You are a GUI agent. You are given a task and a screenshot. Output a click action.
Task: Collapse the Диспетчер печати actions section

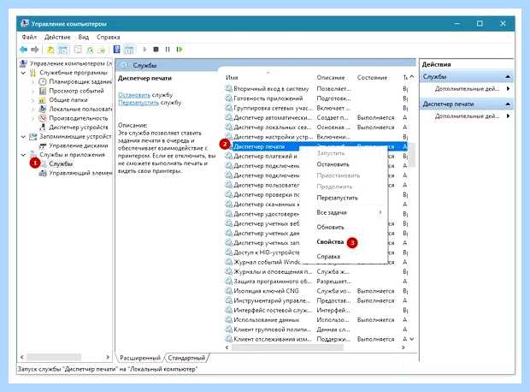[x=508, y=104]
